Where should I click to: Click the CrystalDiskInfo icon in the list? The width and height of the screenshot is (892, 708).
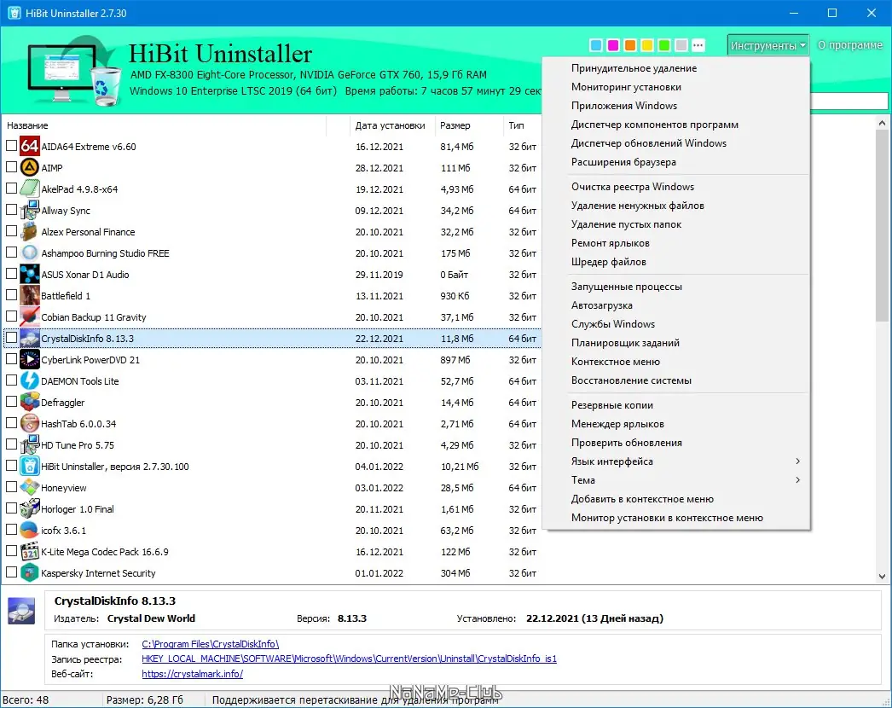[30, 338]
